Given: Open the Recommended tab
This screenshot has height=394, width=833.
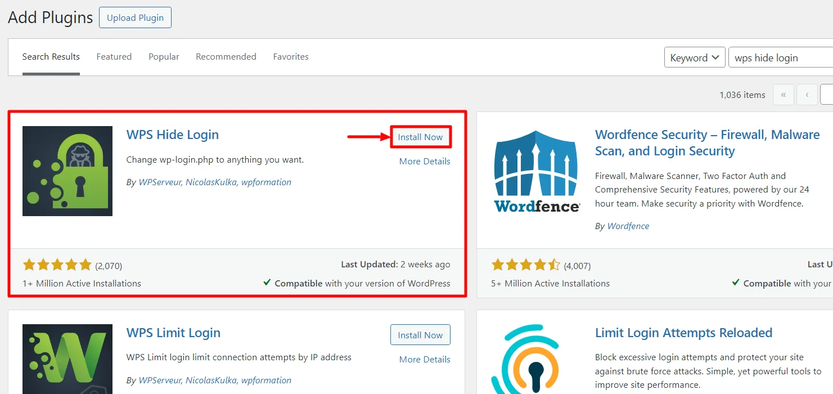Looking at the screenshot, I should pyautogui.click(x=226, y=57).
